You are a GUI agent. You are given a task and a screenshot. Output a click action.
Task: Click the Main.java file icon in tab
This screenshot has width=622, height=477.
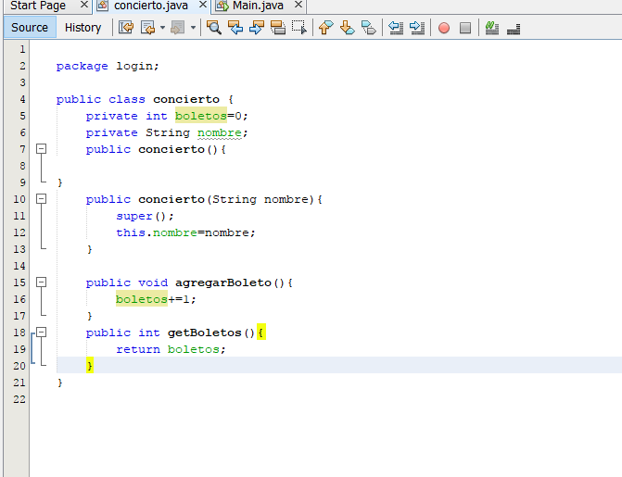(x=222, y=6)
